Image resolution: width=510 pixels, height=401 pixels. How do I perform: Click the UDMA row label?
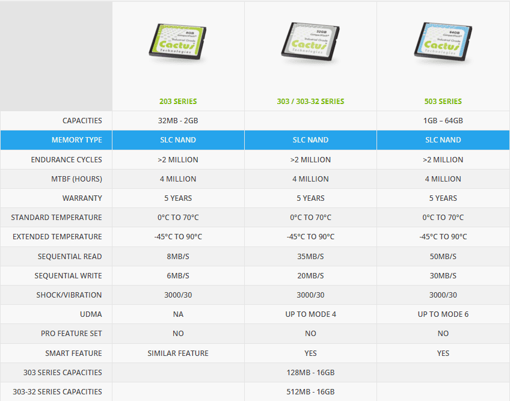91,314
